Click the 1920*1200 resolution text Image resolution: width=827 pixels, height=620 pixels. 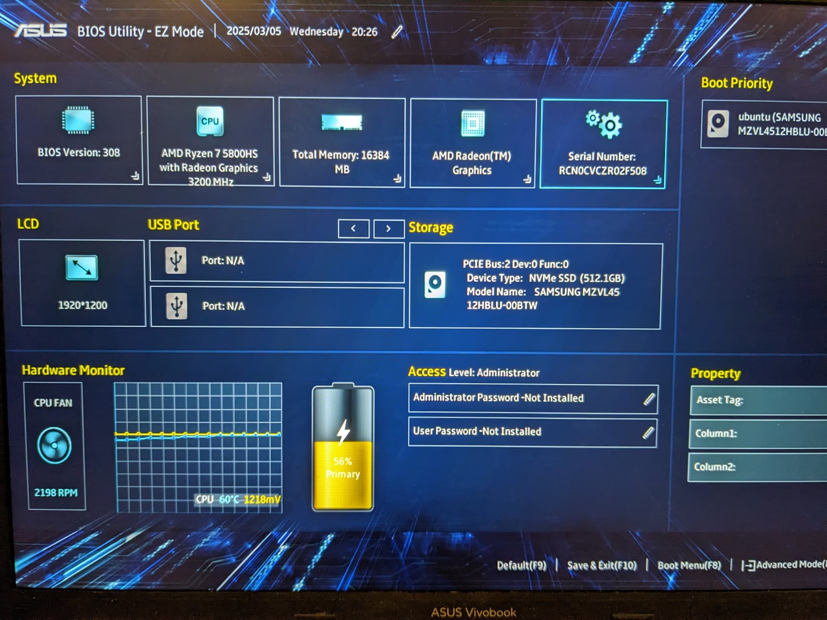coord(83,305)
